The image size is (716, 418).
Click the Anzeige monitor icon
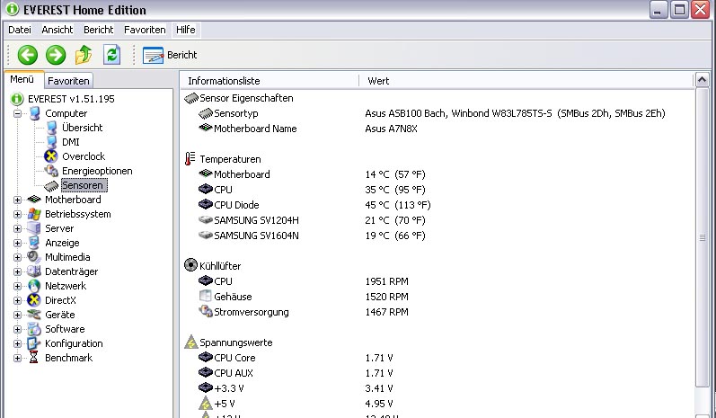click(x=34, y=243)
